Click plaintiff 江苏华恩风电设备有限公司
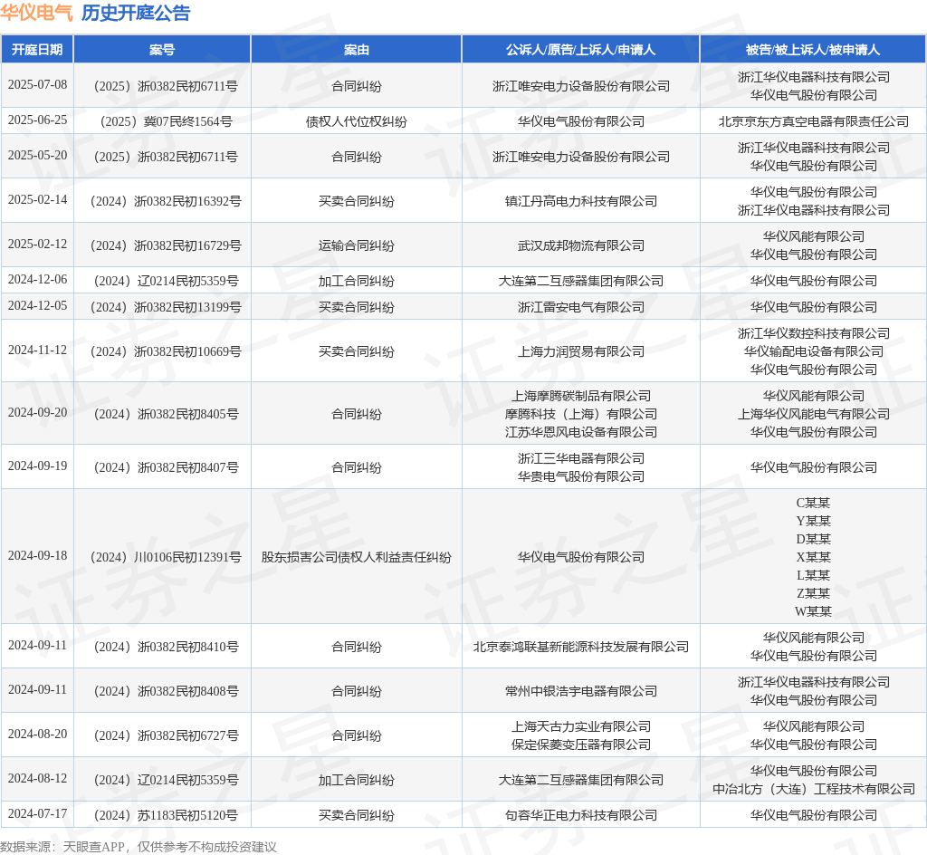Screen dimensions: 927x855 tap(580, 432)
